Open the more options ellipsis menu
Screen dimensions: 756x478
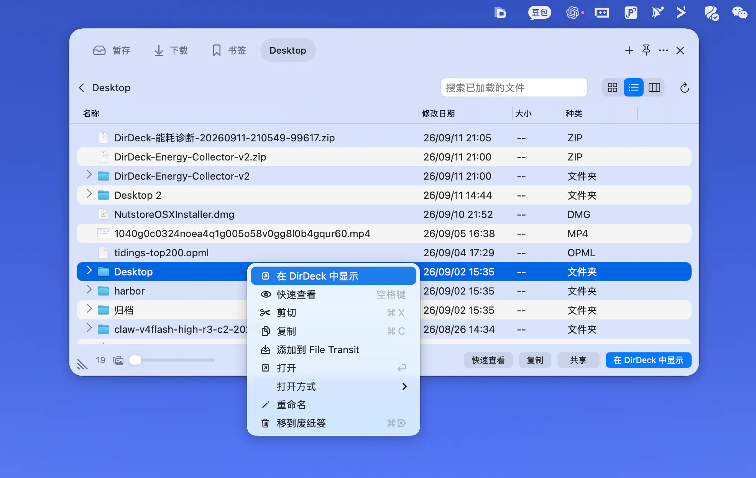point(664,50)
